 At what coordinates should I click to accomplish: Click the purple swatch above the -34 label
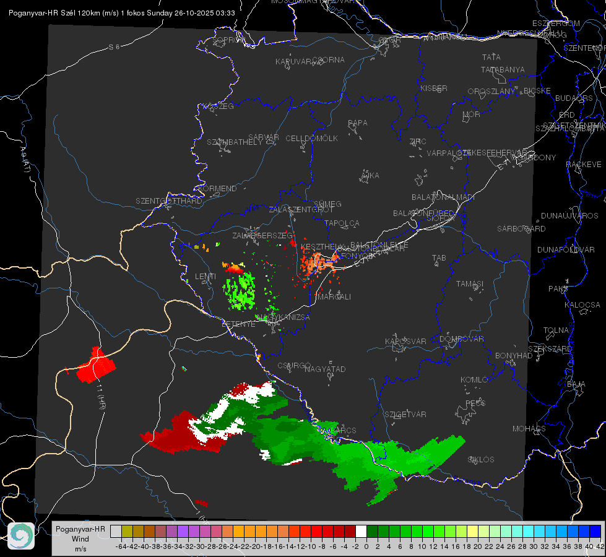tap(183, 531)
